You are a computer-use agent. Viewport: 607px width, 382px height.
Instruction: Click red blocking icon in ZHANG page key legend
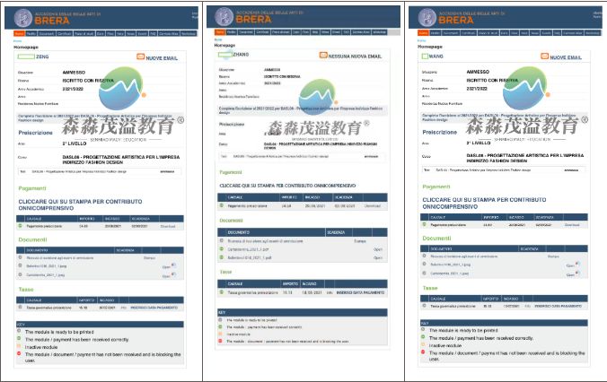[220, 341]
